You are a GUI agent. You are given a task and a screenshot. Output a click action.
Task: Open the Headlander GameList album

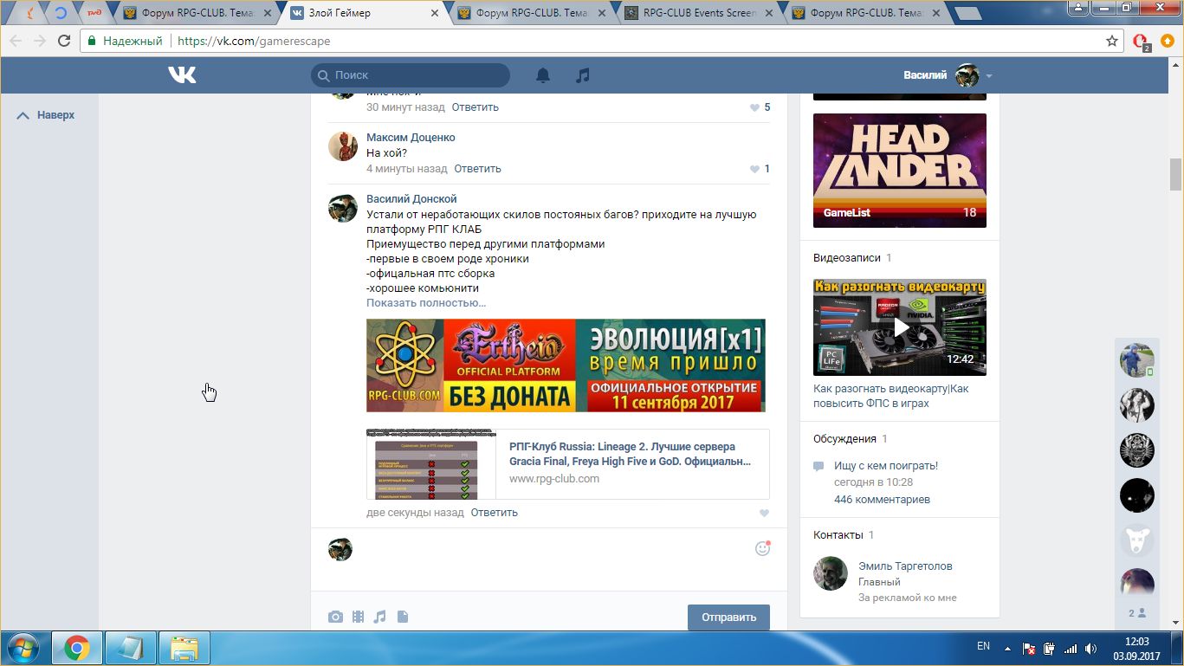(x=899, y=171)
